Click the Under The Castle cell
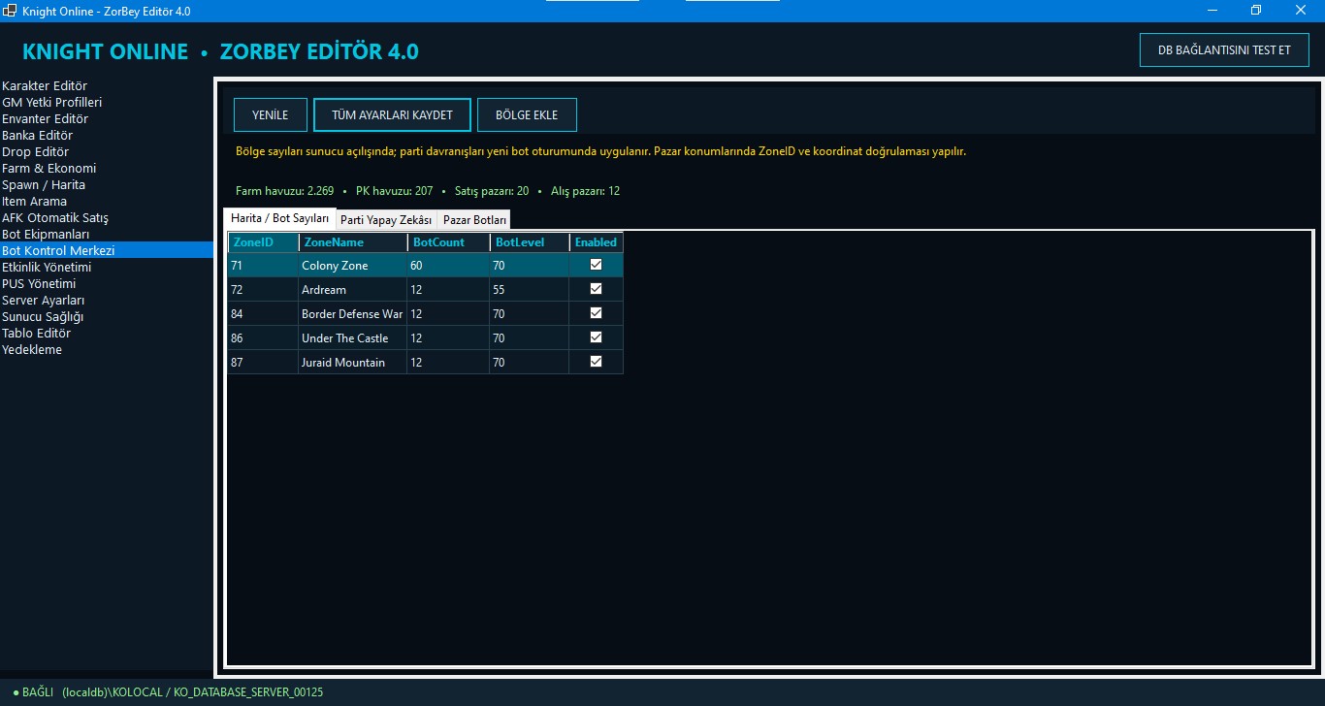 click(x=353, y=337)
